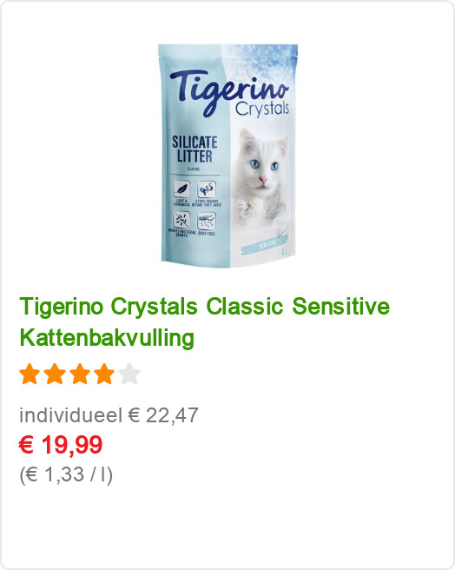Screen dimensions: 455x570
Task: Open the Tigerino Crystals product image
Action: (x=227, y=156)
